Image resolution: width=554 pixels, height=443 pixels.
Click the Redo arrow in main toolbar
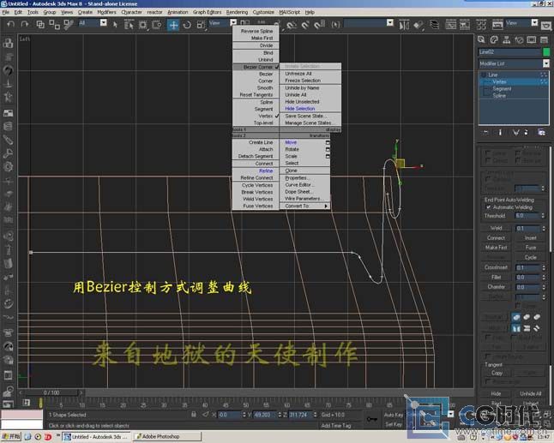[24, 24]
